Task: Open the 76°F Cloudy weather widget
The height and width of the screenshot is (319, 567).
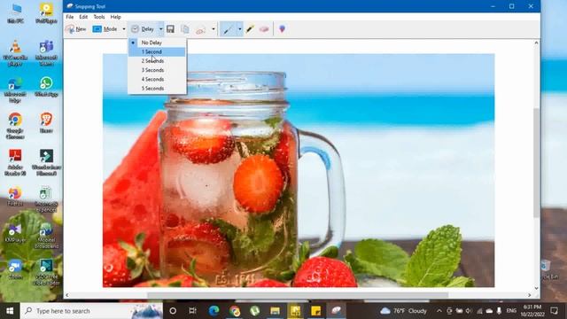Action: point(404,311)
